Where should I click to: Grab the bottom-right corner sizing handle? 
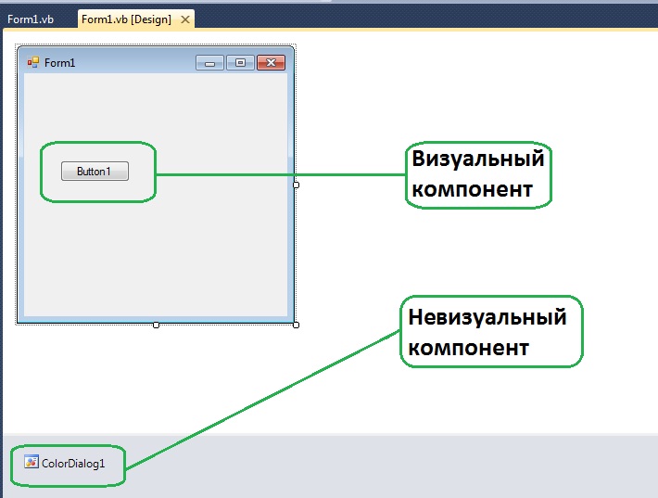(x=296, y=325)
